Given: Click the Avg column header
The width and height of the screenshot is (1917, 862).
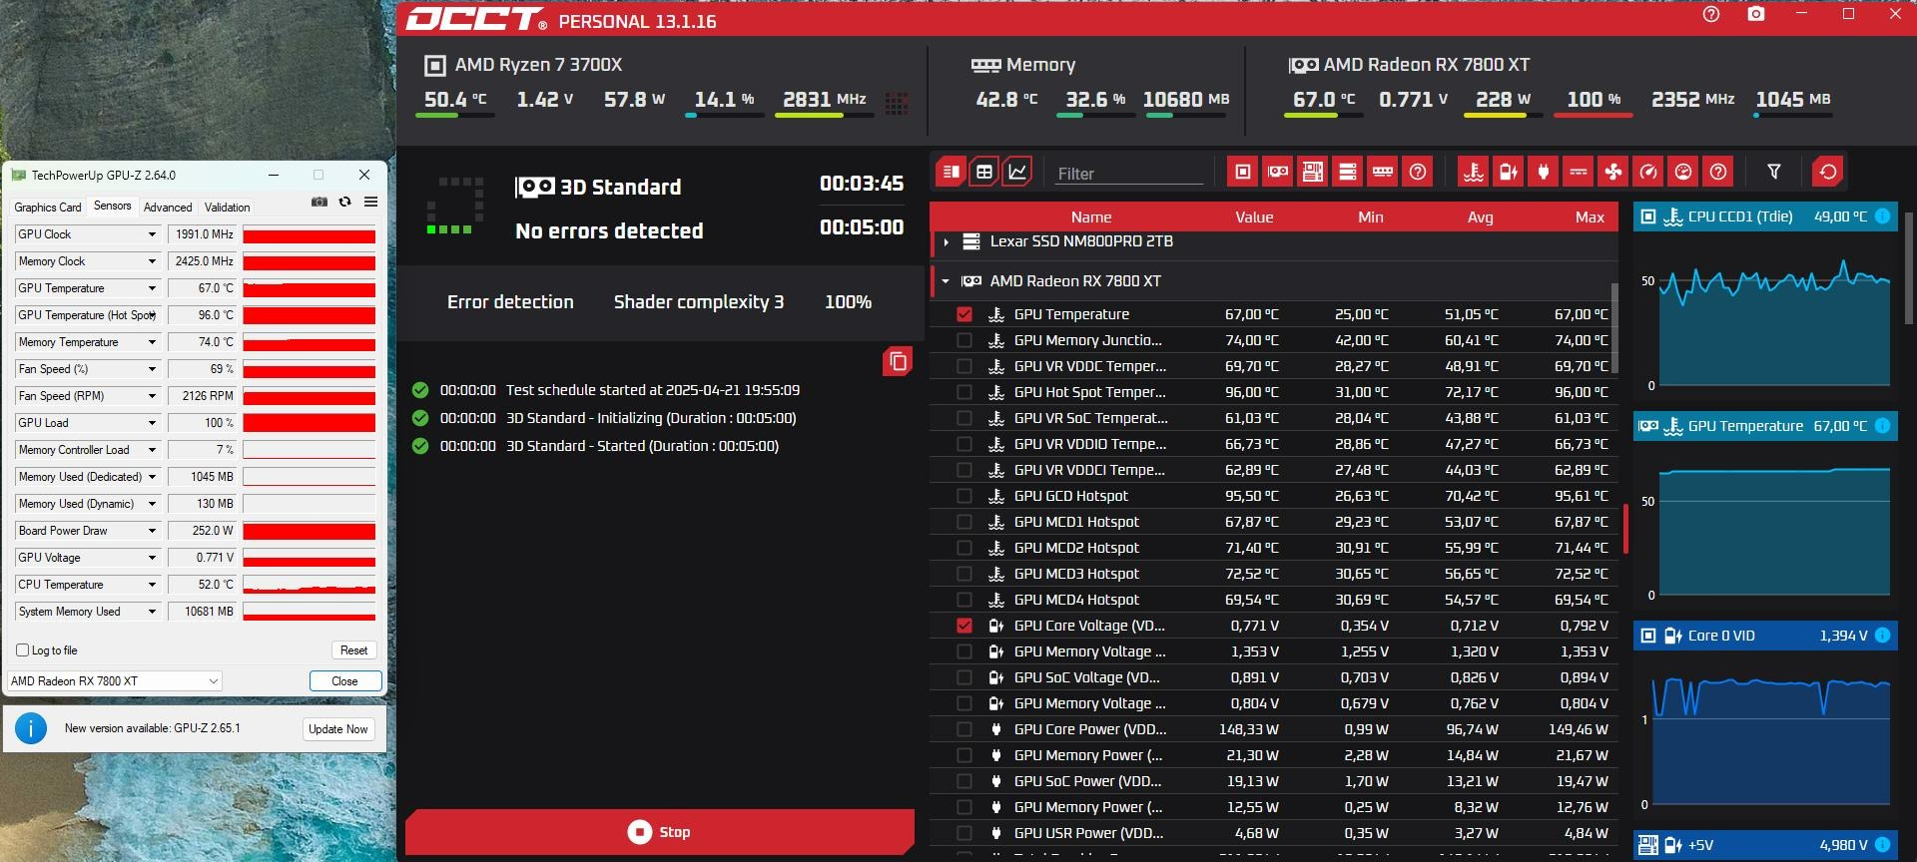Looking at the screenshot, I should coord(1480,216).
